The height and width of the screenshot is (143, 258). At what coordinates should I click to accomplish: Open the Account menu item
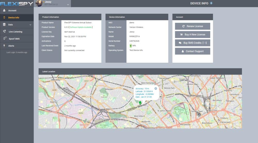click(x=17, y=11)
